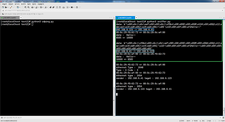The image size is (225, 122).
Task: Open the Tools menu in menu bar
Action: point(23,4)
